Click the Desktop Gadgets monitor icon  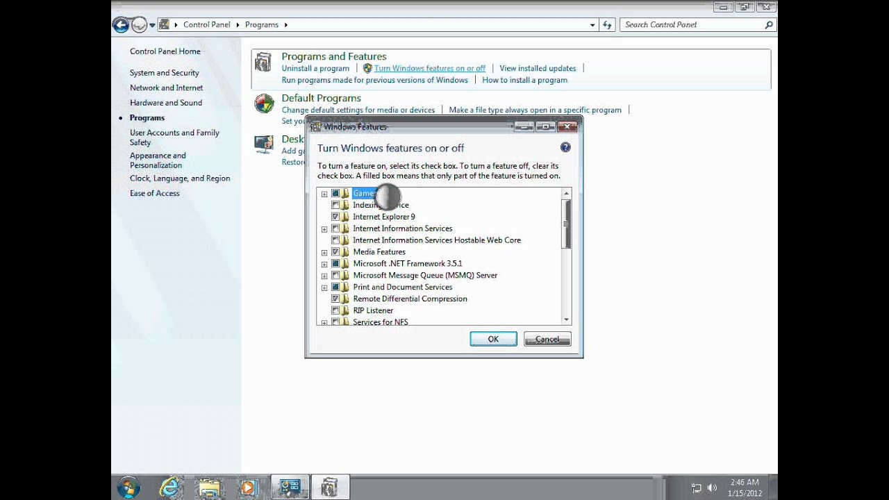pos(264,144)
